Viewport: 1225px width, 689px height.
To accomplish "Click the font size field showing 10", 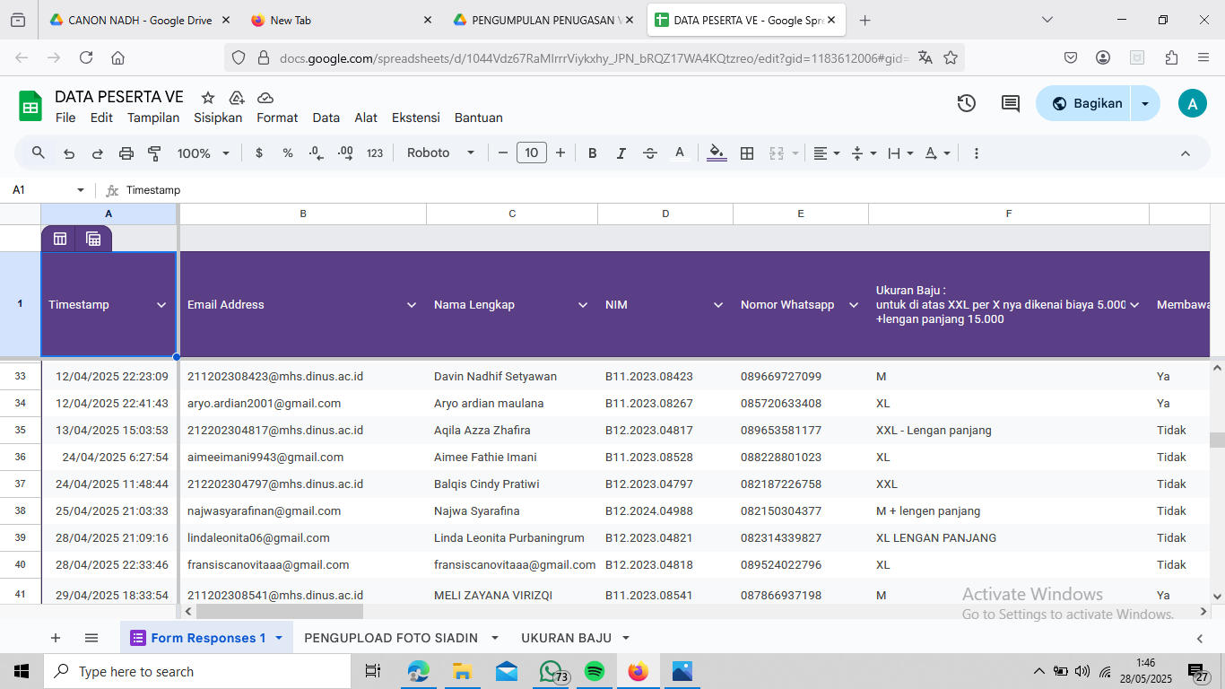I will pos(532,153).
